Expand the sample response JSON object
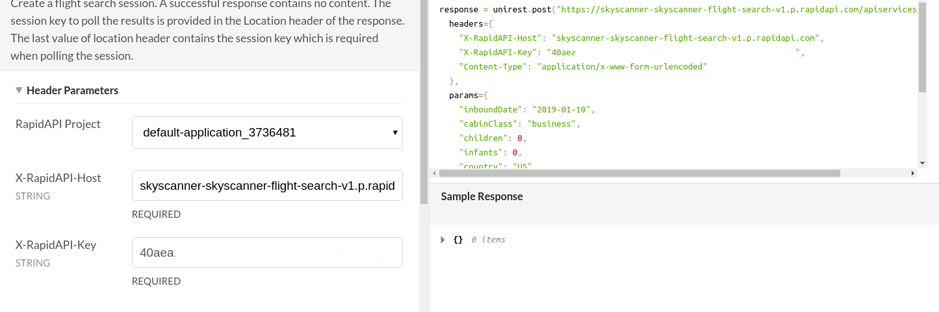The height and width of the screenshot is (312, 939). (443, 240)
